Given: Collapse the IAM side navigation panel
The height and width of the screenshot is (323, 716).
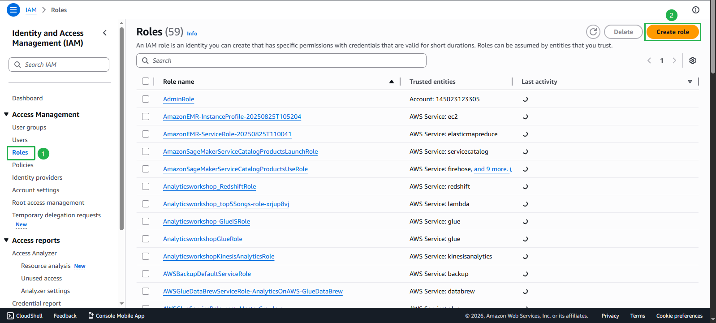Looking at the screenshot, I should coord(105,33).
